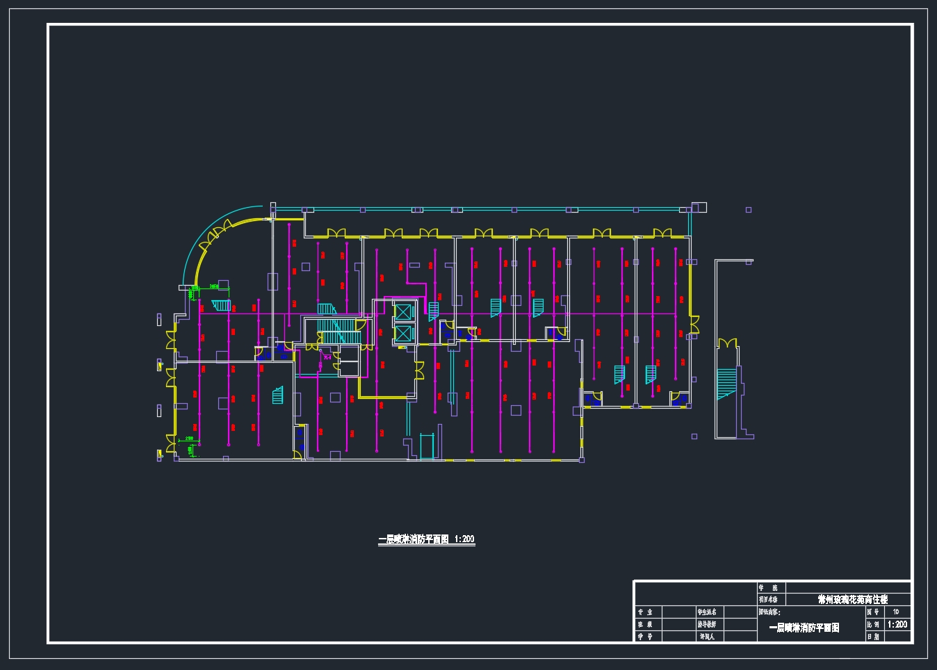Click the drawing number 10 cell
Screen dimensions: 937x670
click(x=896, y=612)
